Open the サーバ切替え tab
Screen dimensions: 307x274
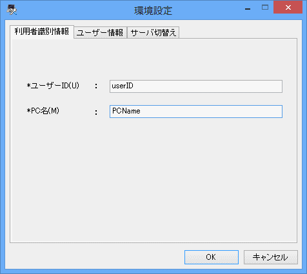coord(153,33)
